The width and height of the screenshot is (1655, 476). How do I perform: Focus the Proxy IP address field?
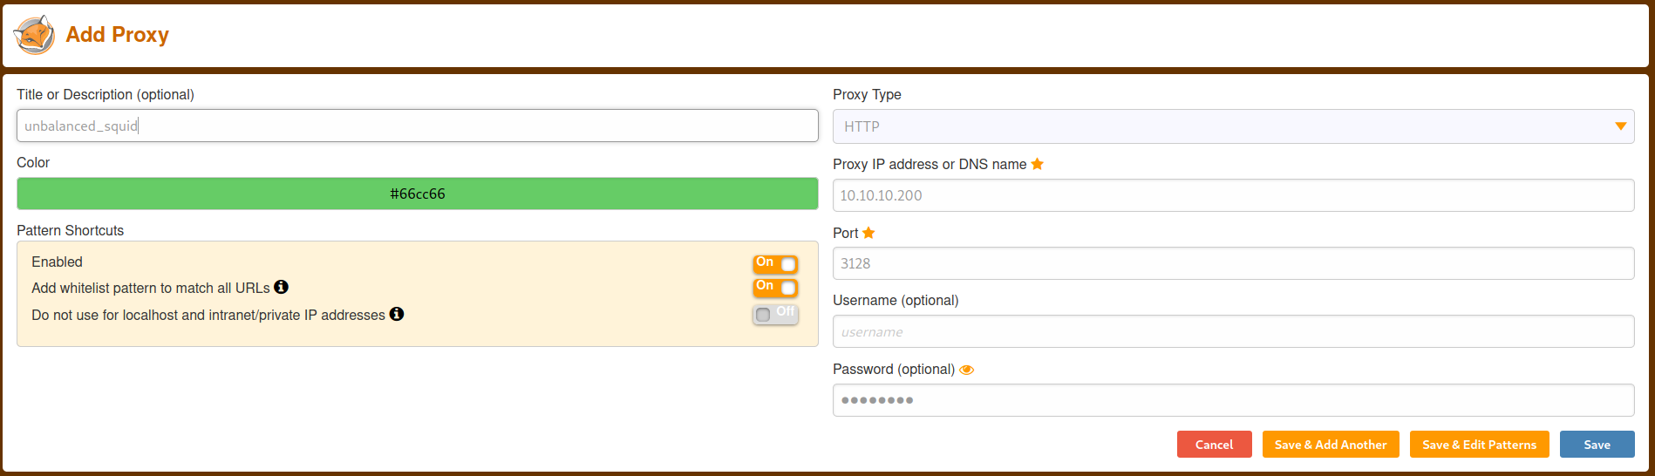[x=1233, y=195]
